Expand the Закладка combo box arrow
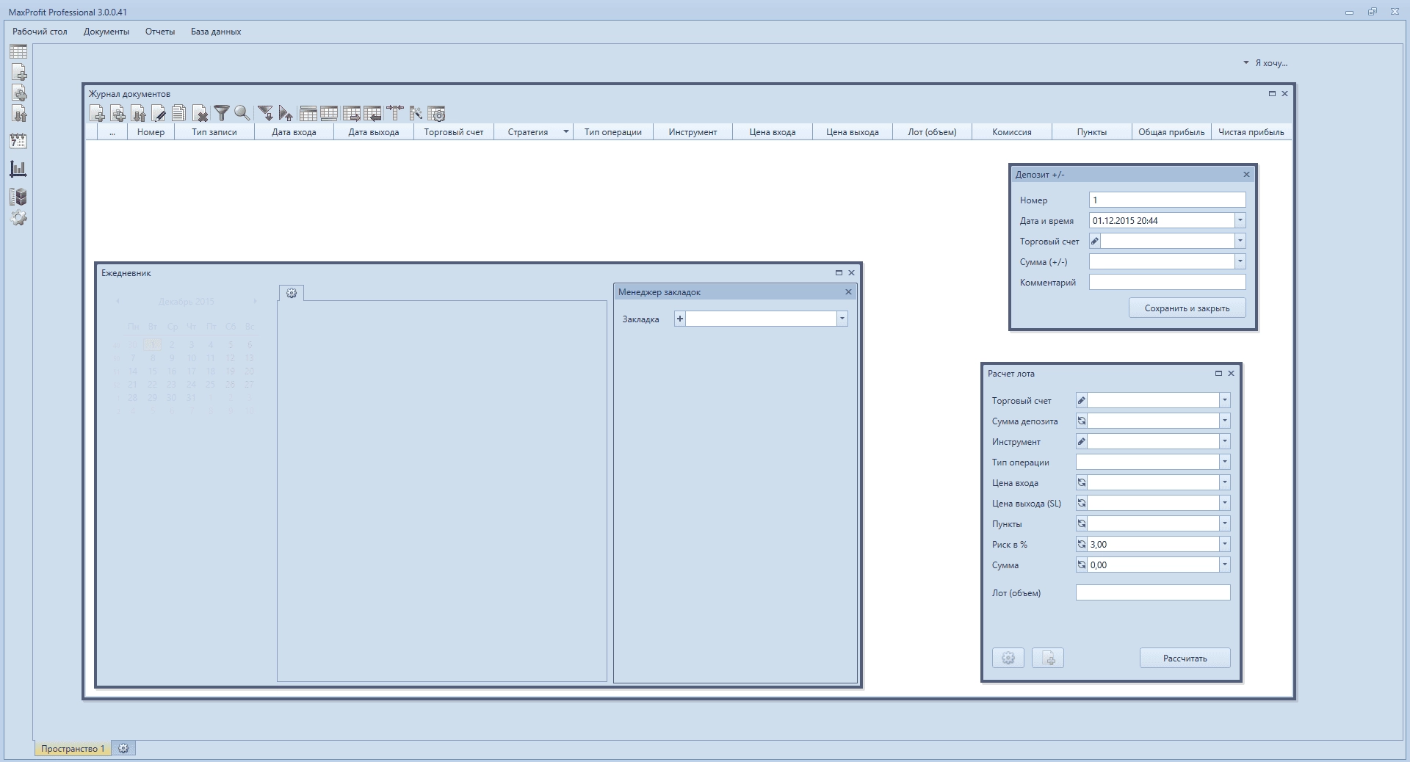 click(842, 319)
